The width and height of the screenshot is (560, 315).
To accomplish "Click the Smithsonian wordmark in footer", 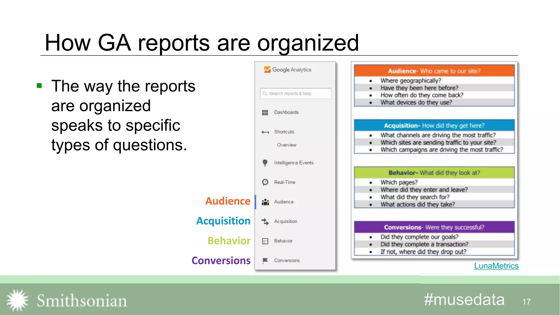I will pos(82,301).
